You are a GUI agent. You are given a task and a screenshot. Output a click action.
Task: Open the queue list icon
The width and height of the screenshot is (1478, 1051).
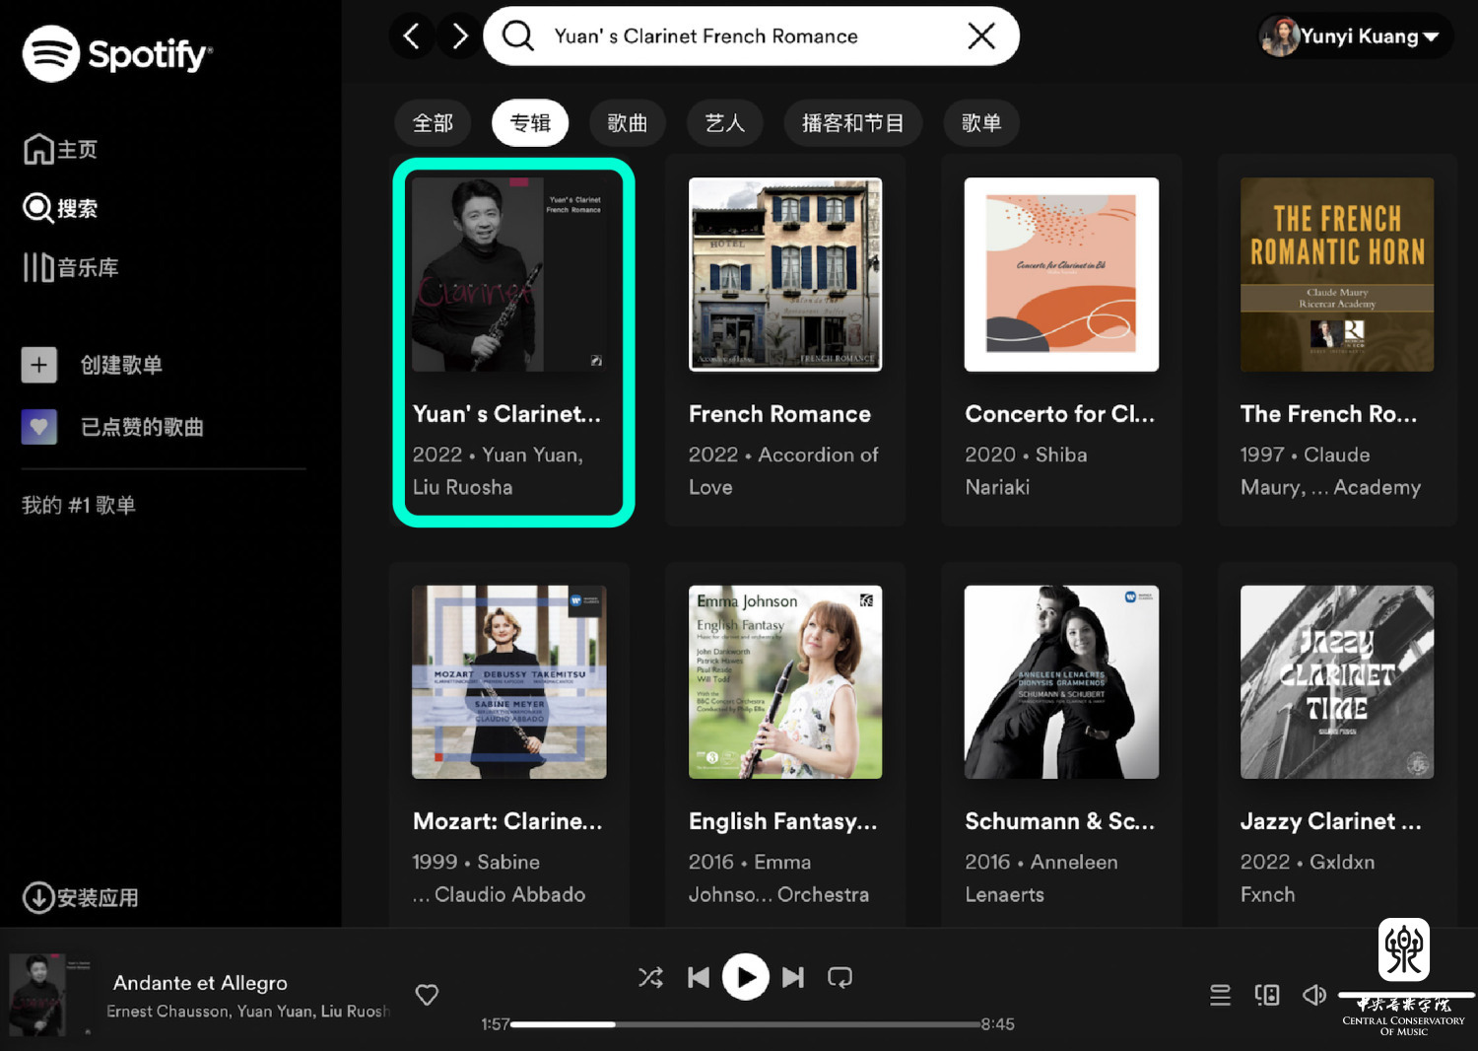(x=1220, y=996)
